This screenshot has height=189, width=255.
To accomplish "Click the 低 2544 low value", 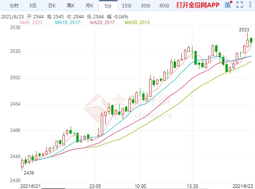I will coord(95,17).
